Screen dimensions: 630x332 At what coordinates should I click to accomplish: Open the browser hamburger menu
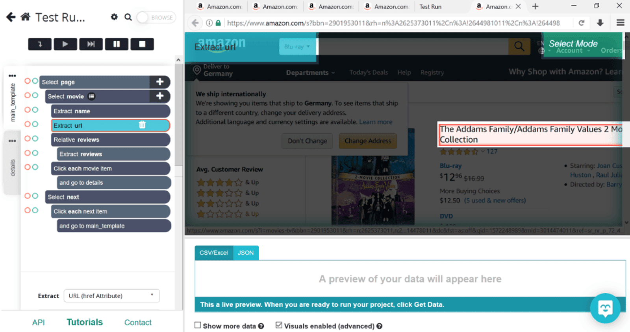[621, 23]
